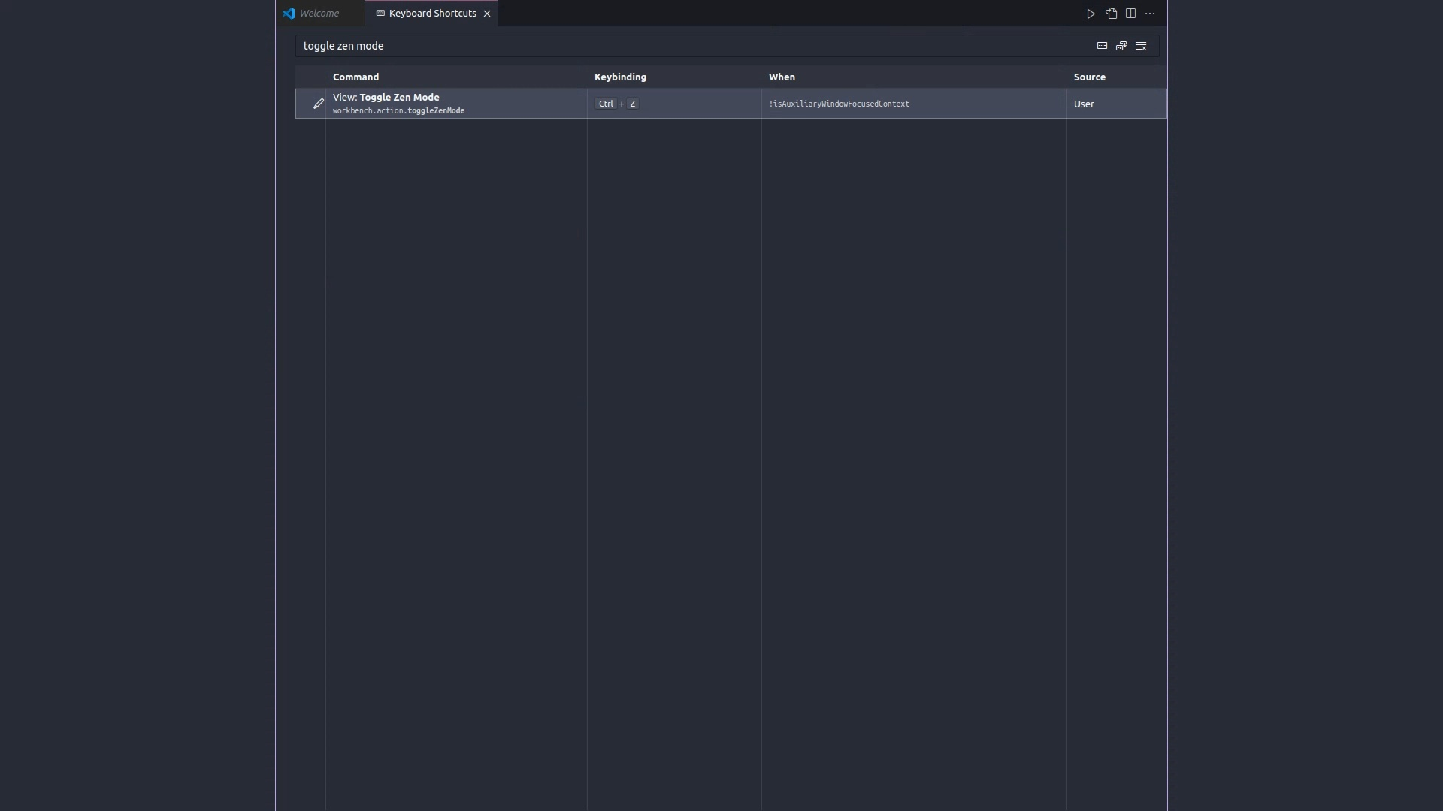Select the Keyboard Shortcuts tab
Viewport: 1443px width, 811px height.
click(x=432, y=14)
